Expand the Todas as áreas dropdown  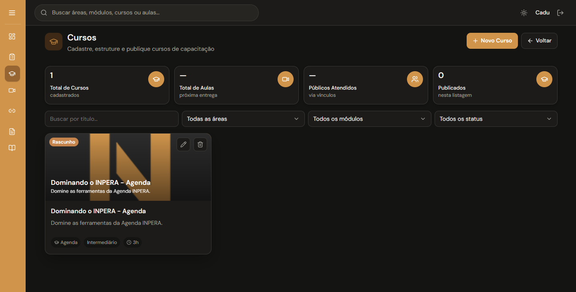click(243, 119)
